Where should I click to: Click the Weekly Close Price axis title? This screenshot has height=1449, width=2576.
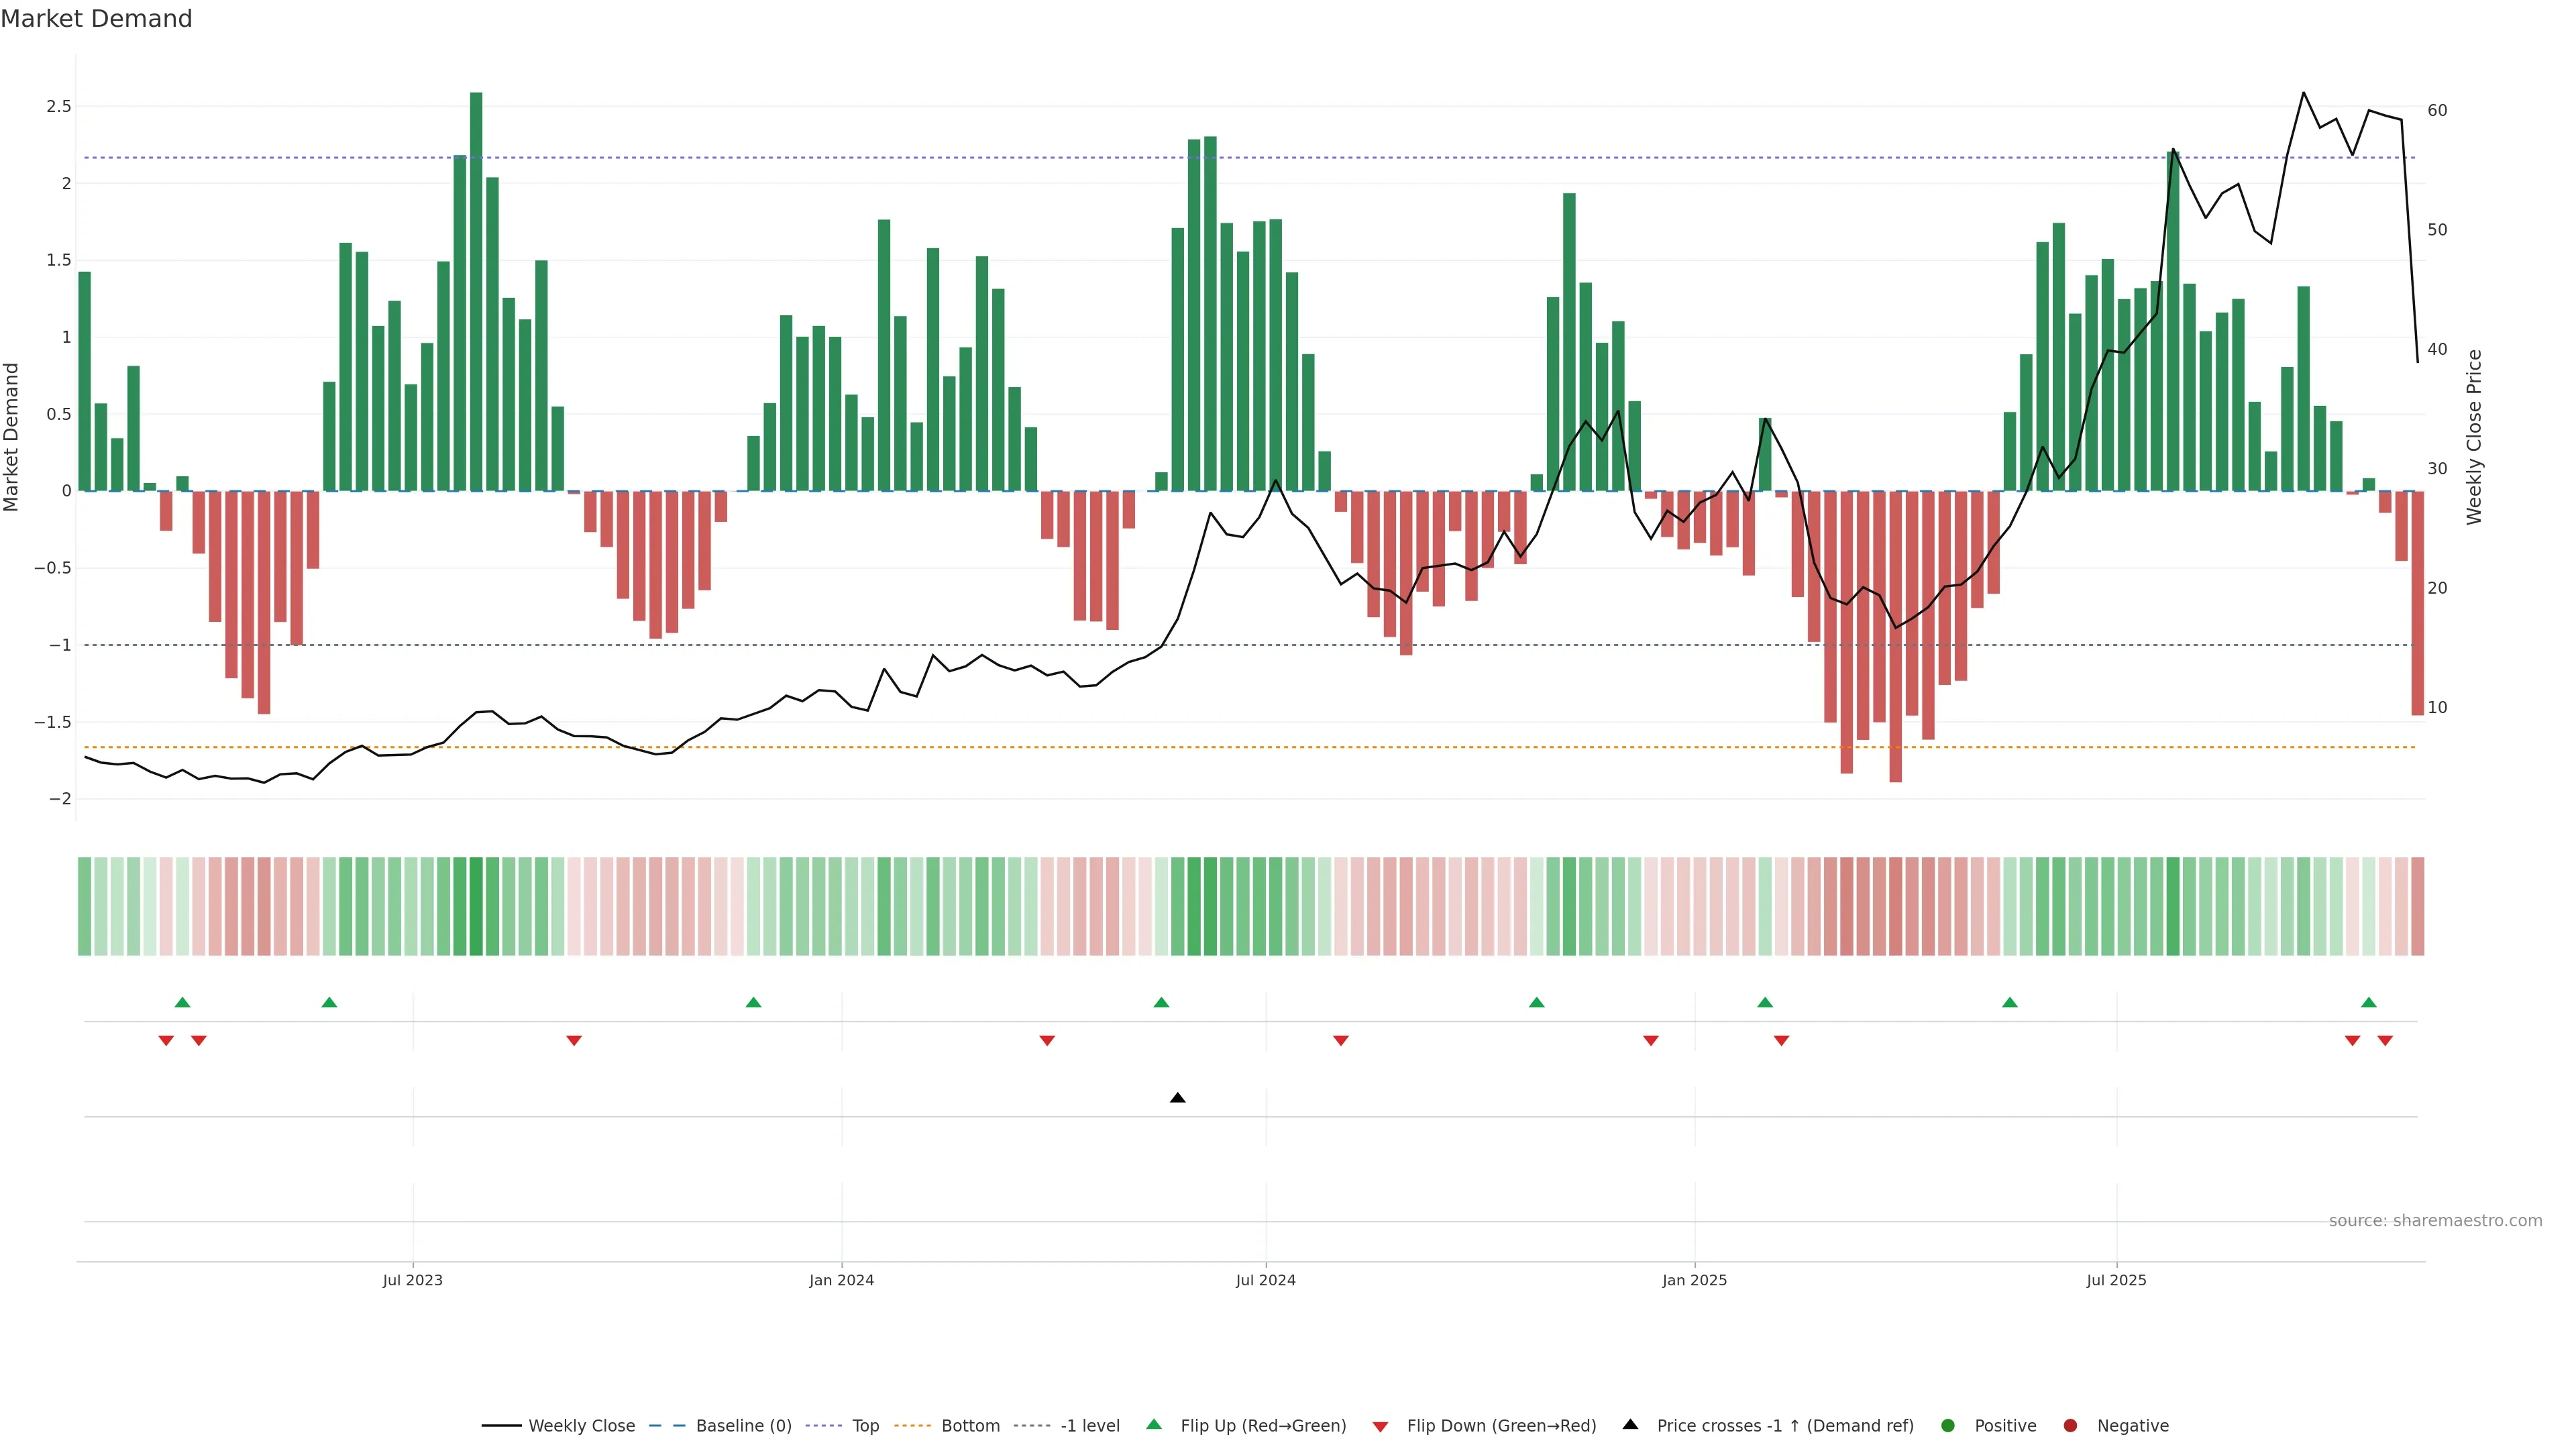coord(2474,437)
